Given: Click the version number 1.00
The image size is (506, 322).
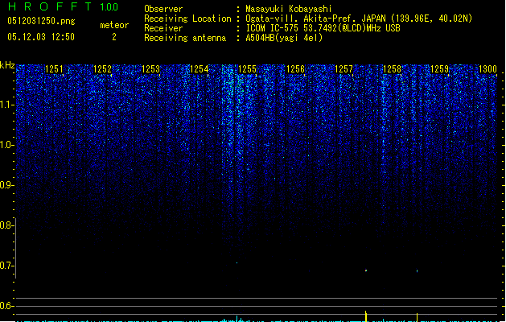Looking at the screenshot, I should tap(109, 7).
